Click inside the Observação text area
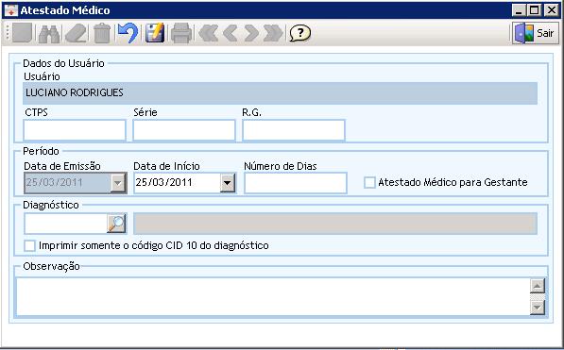Image resolution: width=564 pixels, height=350 pixels. 272,297
